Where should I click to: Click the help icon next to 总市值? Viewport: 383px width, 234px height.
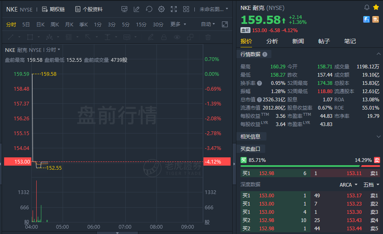click(x=259, y=100)
